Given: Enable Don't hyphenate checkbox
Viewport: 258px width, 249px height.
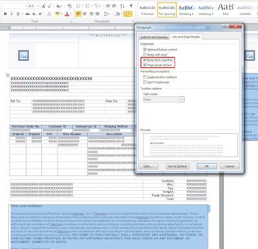Looking at the screenshot, I should [x=145, y=82].
